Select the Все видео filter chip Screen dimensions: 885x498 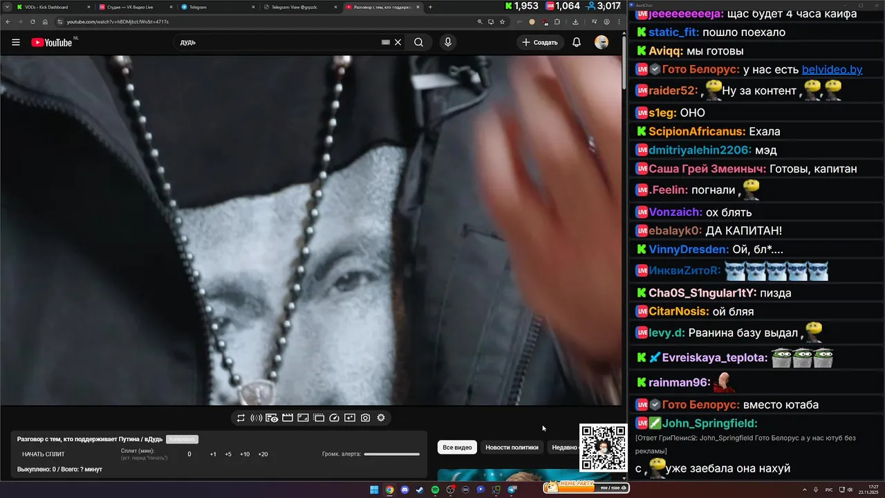(x=457, y=448)
